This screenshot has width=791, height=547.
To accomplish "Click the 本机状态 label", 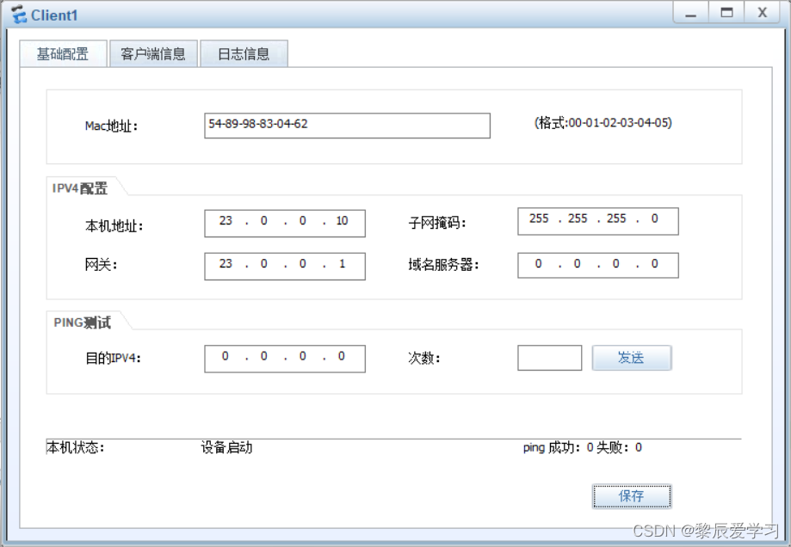I will click(75, 447).
